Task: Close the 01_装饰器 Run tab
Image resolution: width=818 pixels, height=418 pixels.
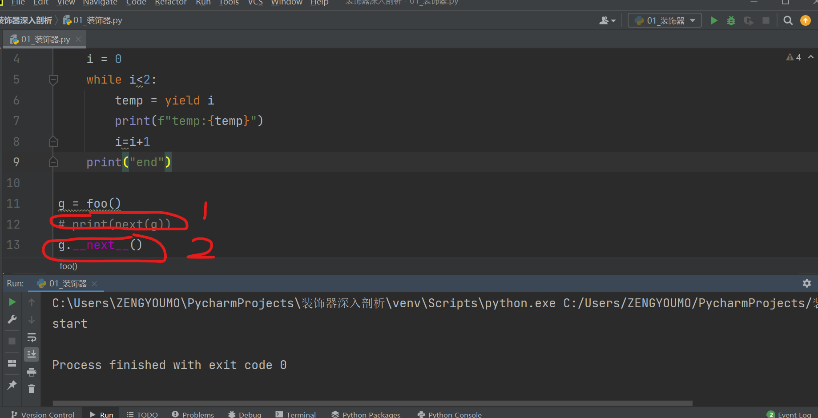Action: point(94,283)
